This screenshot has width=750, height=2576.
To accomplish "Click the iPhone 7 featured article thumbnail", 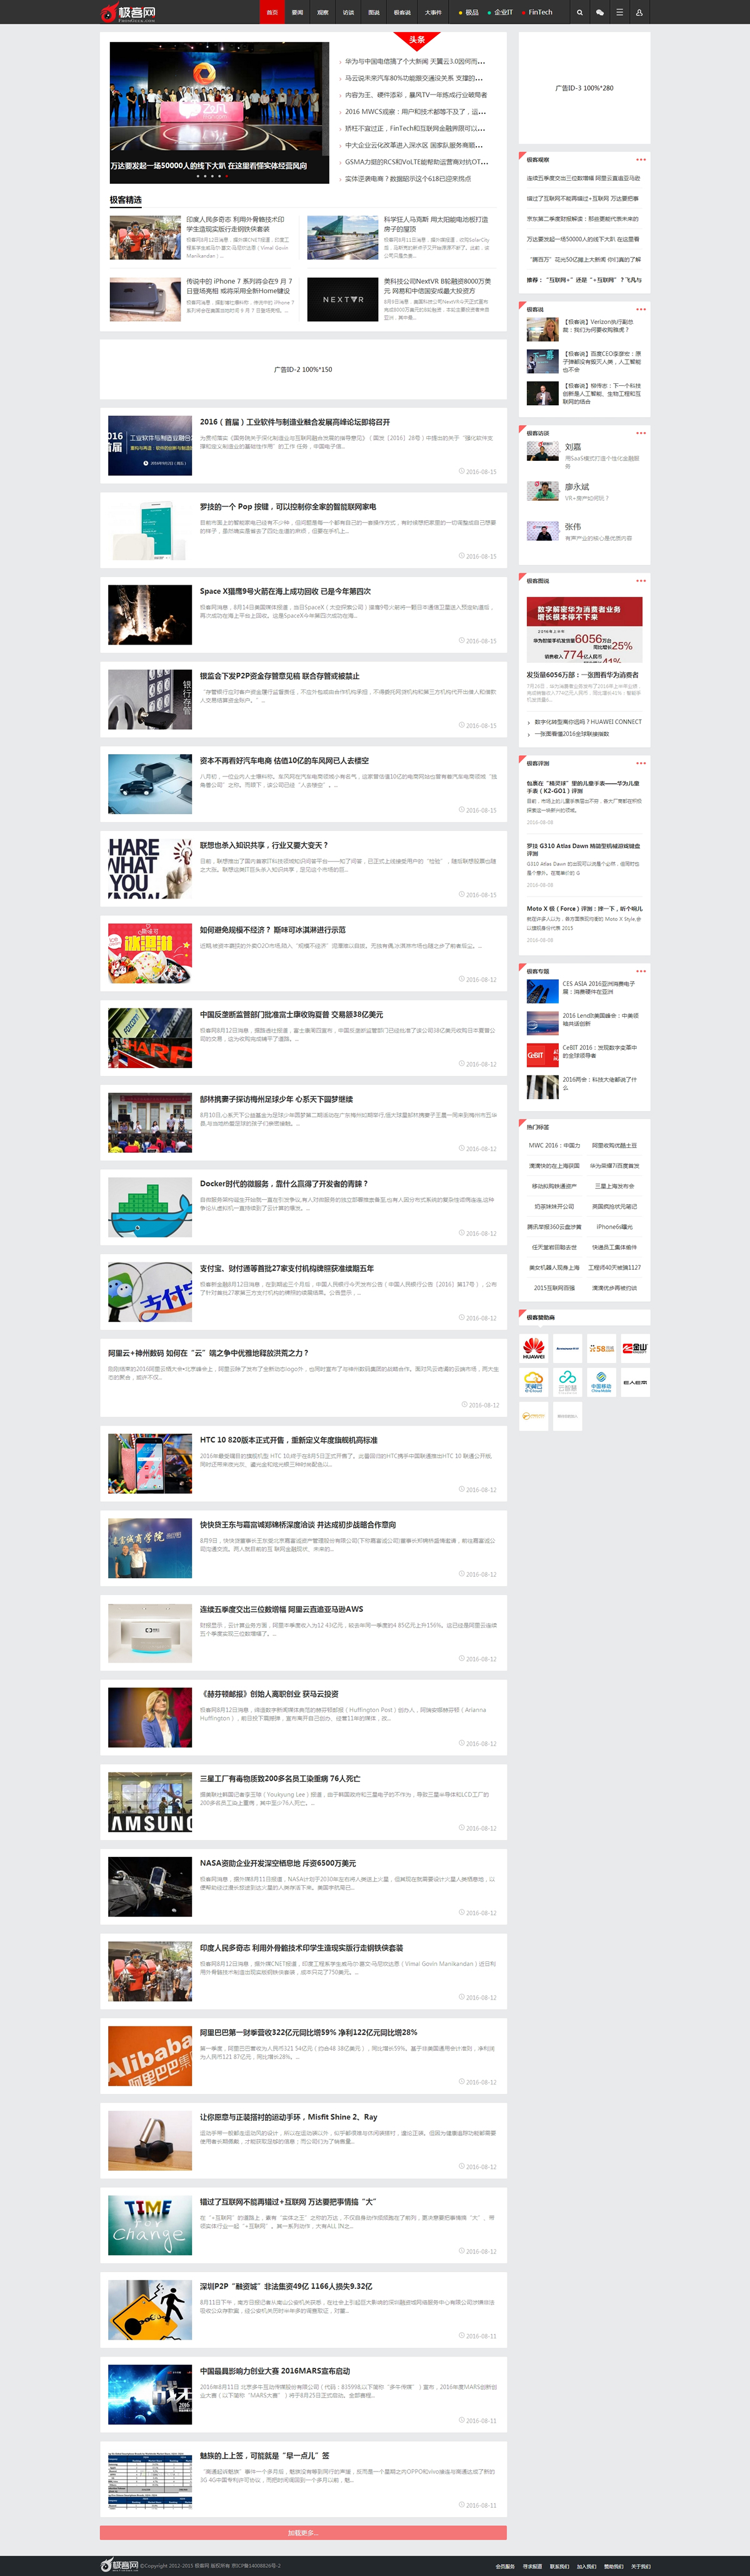I will pyautogui.click(x=145, y=300).
